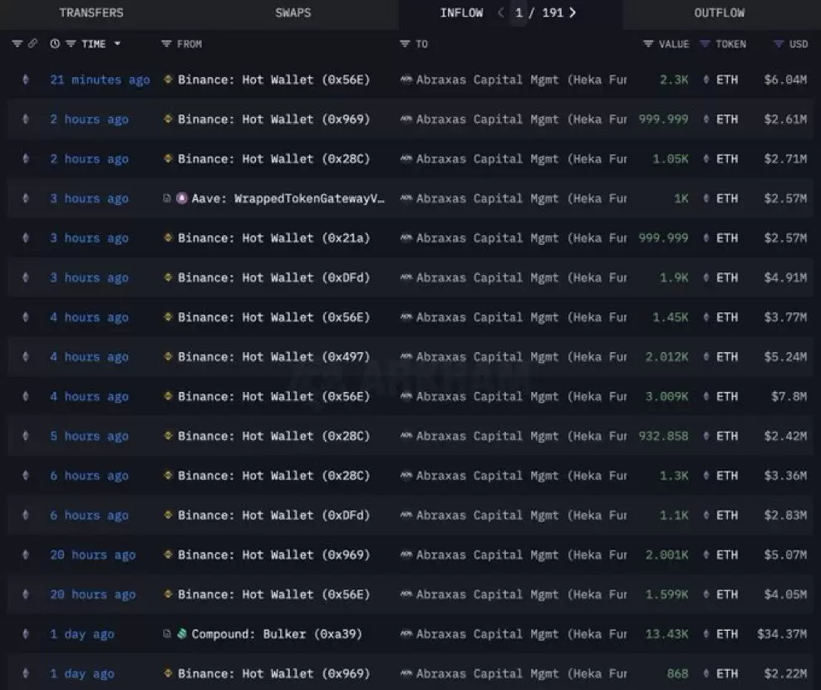
Task: Select the value 868 in the last row
Action: click(x=677, y=673)
